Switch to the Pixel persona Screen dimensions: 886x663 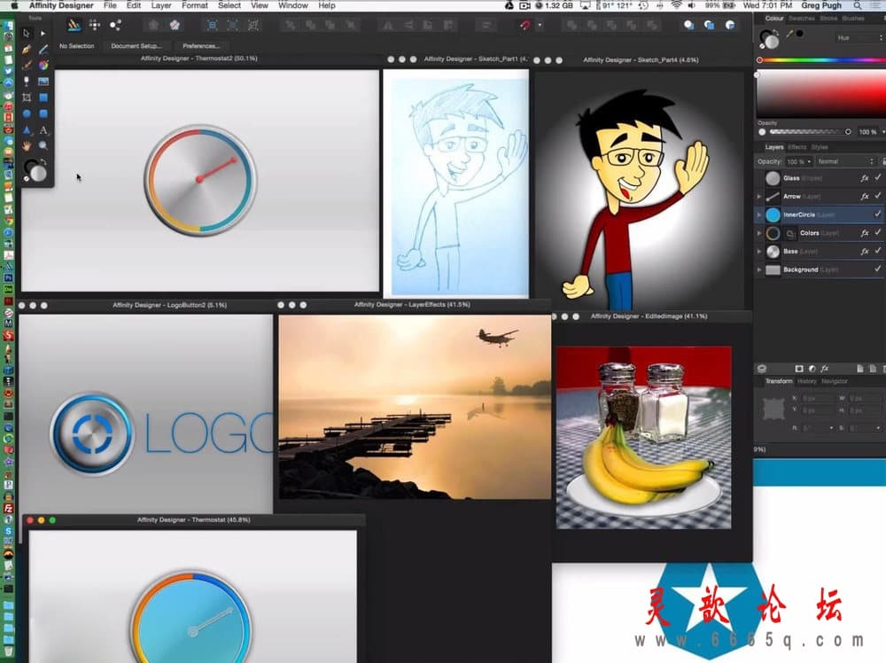click(x=95, y=25)
